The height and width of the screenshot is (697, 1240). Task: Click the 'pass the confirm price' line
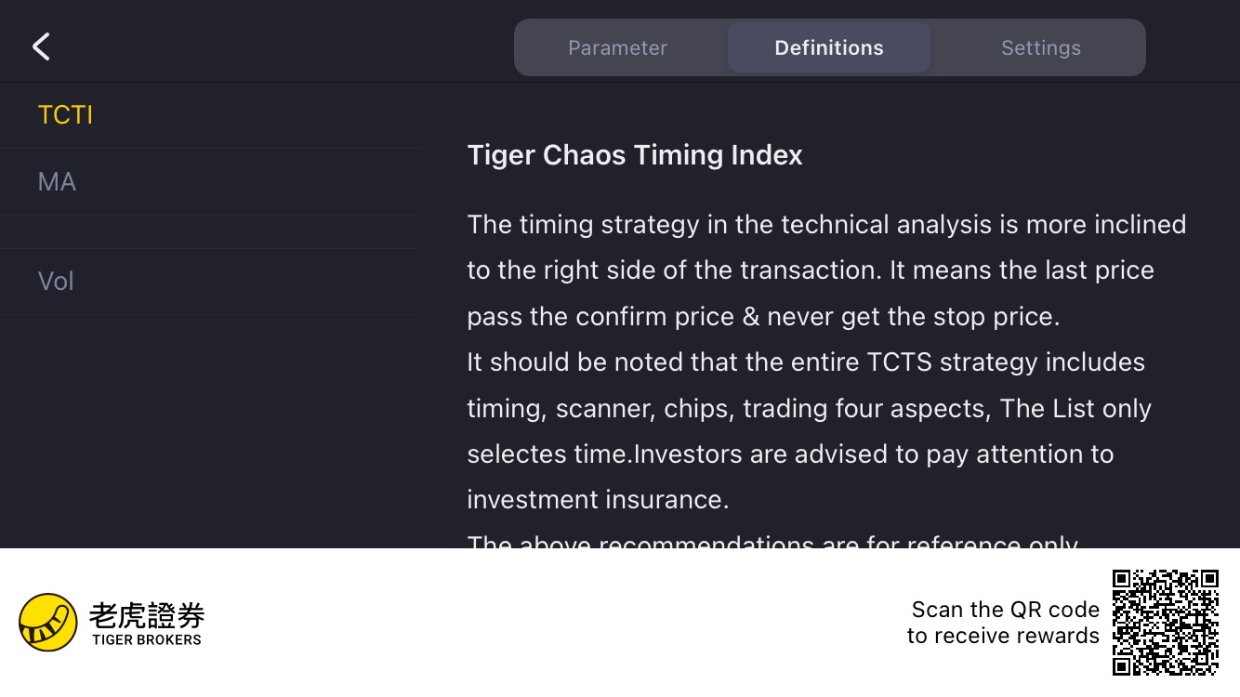coord(763,317)
